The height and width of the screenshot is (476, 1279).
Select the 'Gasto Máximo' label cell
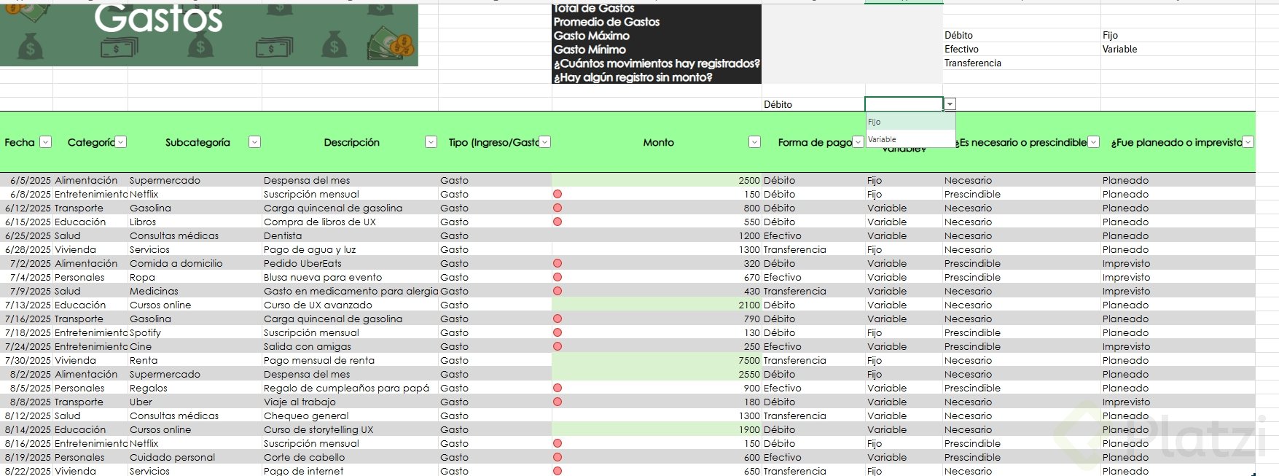coord(657,36)
